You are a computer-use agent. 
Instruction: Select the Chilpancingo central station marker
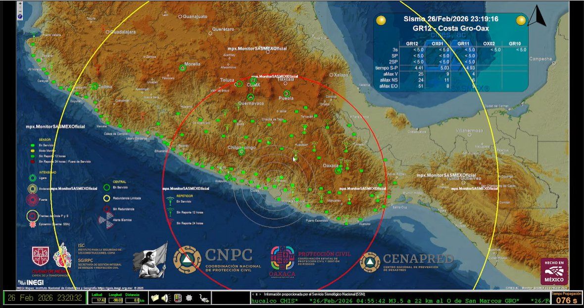pos(242,152)
